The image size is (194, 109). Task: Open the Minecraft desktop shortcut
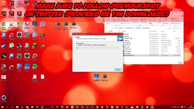tap(35, 46)
